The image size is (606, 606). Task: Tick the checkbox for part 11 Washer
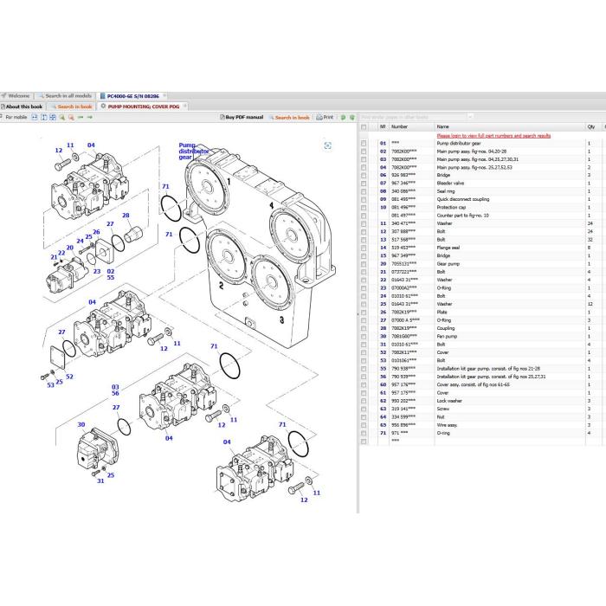(x=364, y=223)
